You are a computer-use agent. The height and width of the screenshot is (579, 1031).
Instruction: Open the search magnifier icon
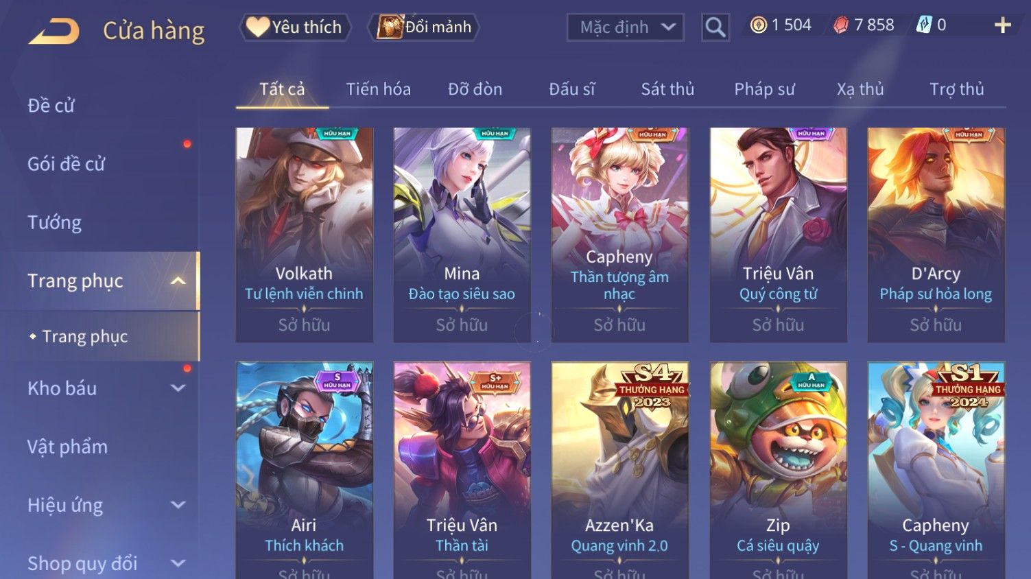pyautogui.click(x=715, y=27)
